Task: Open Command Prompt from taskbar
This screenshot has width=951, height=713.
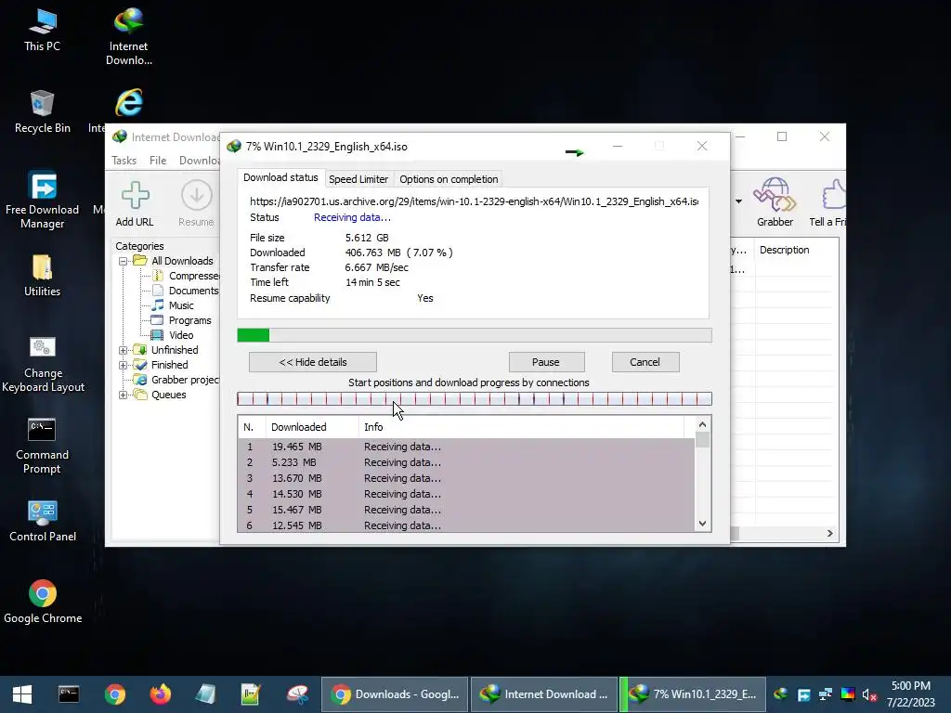Action: [69, 694]
